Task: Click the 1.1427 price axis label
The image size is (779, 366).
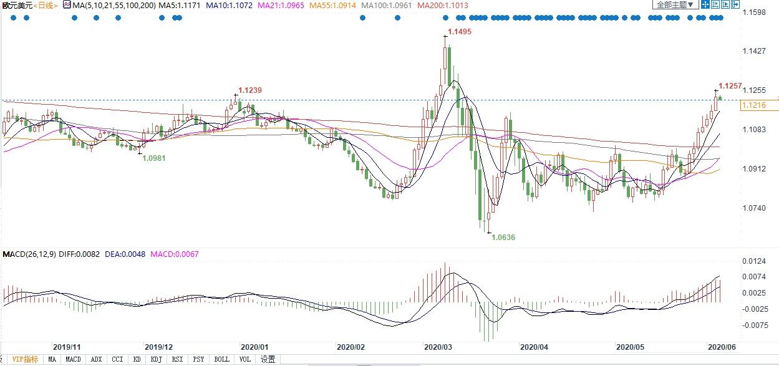Action: tap(755, 51)
